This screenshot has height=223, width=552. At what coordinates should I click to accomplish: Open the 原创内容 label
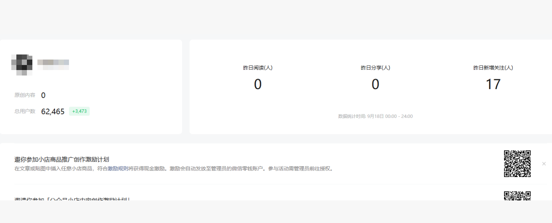pos(25,95)
